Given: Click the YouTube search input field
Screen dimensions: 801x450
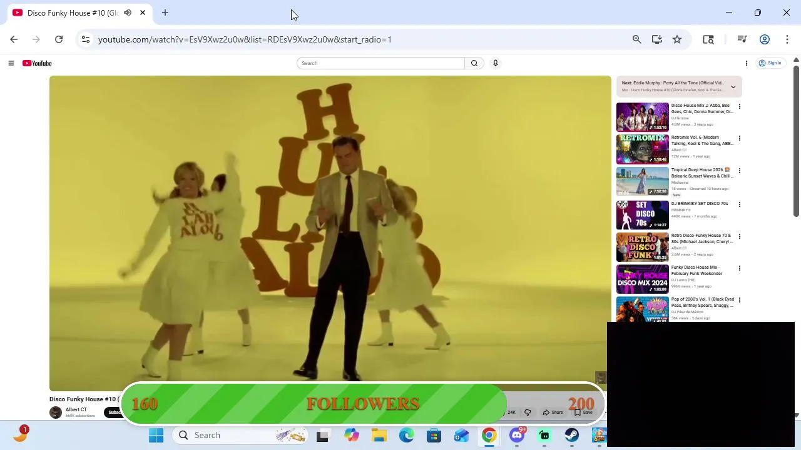Looking at the screenshot, I should (x=380, y=63).
